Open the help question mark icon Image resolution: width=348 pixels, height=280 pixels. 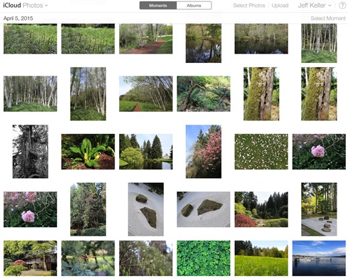pos(342,5)
